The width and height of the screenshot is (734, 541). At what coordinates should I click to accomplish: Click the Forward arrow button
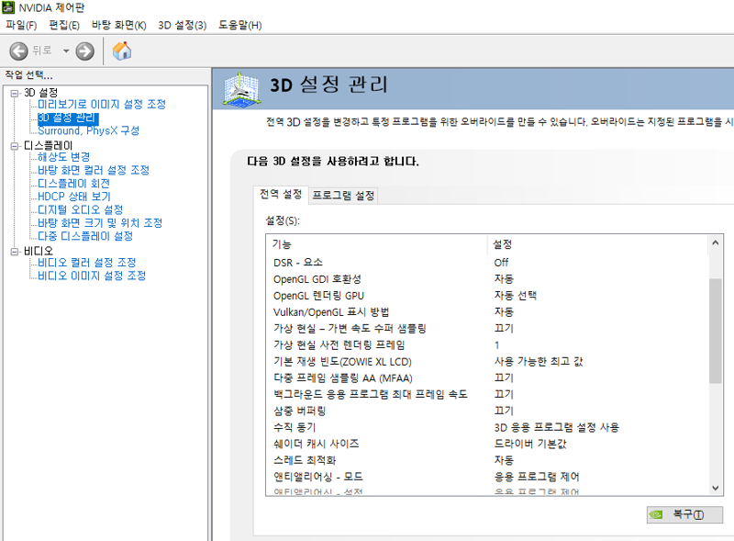pyautogui.click(x=84, y=51)
